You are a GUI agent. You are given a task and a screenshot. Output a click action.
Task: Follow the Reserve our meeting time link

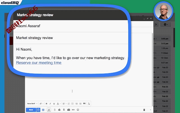39,63
